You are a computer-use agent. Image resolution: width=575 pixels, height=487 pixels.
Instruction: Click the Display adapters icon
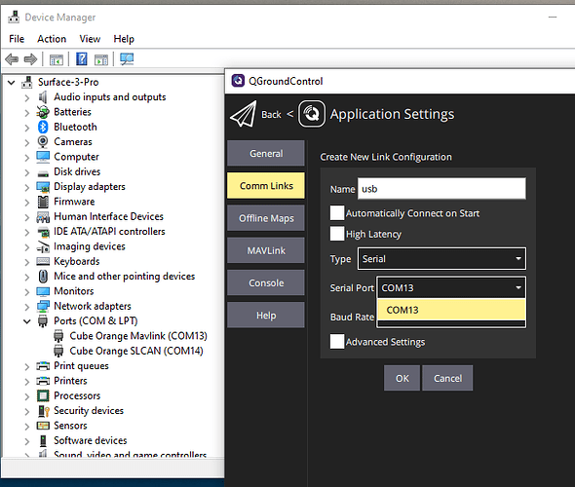43,186
